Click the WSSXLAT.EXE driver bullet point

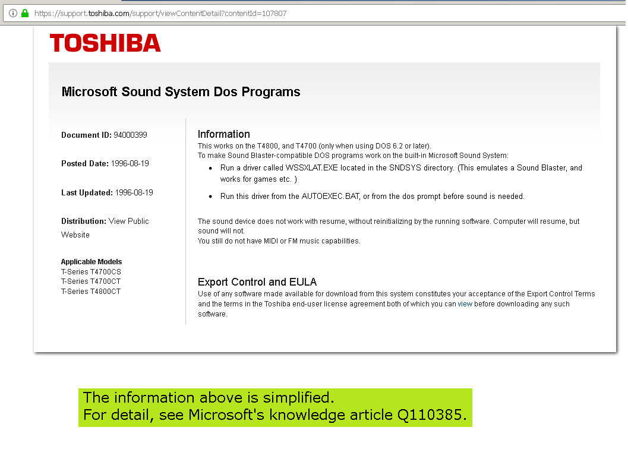click(x=400, y=173)
